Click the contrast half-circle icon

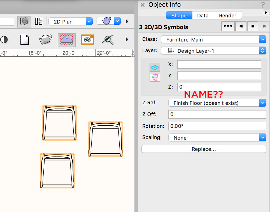4,39
